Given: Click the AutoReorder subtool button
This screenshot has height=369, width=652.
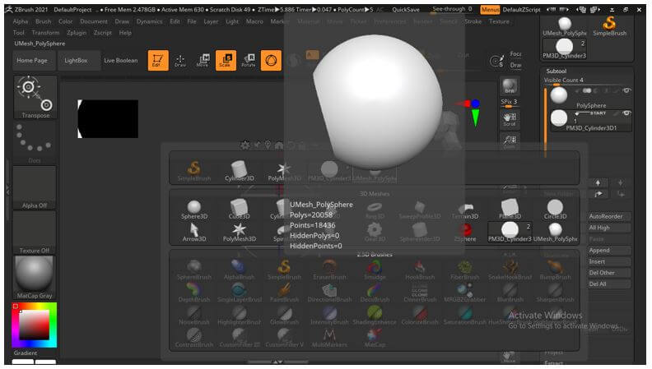Looking at the screenshot, I should (608, 216).
